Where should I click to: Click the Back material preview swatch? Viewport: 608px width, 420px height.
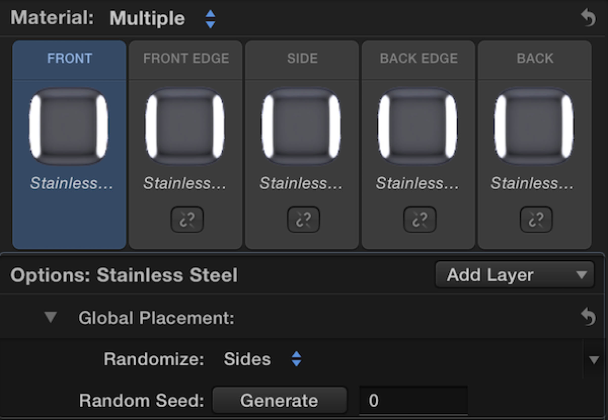coord(534,126)
